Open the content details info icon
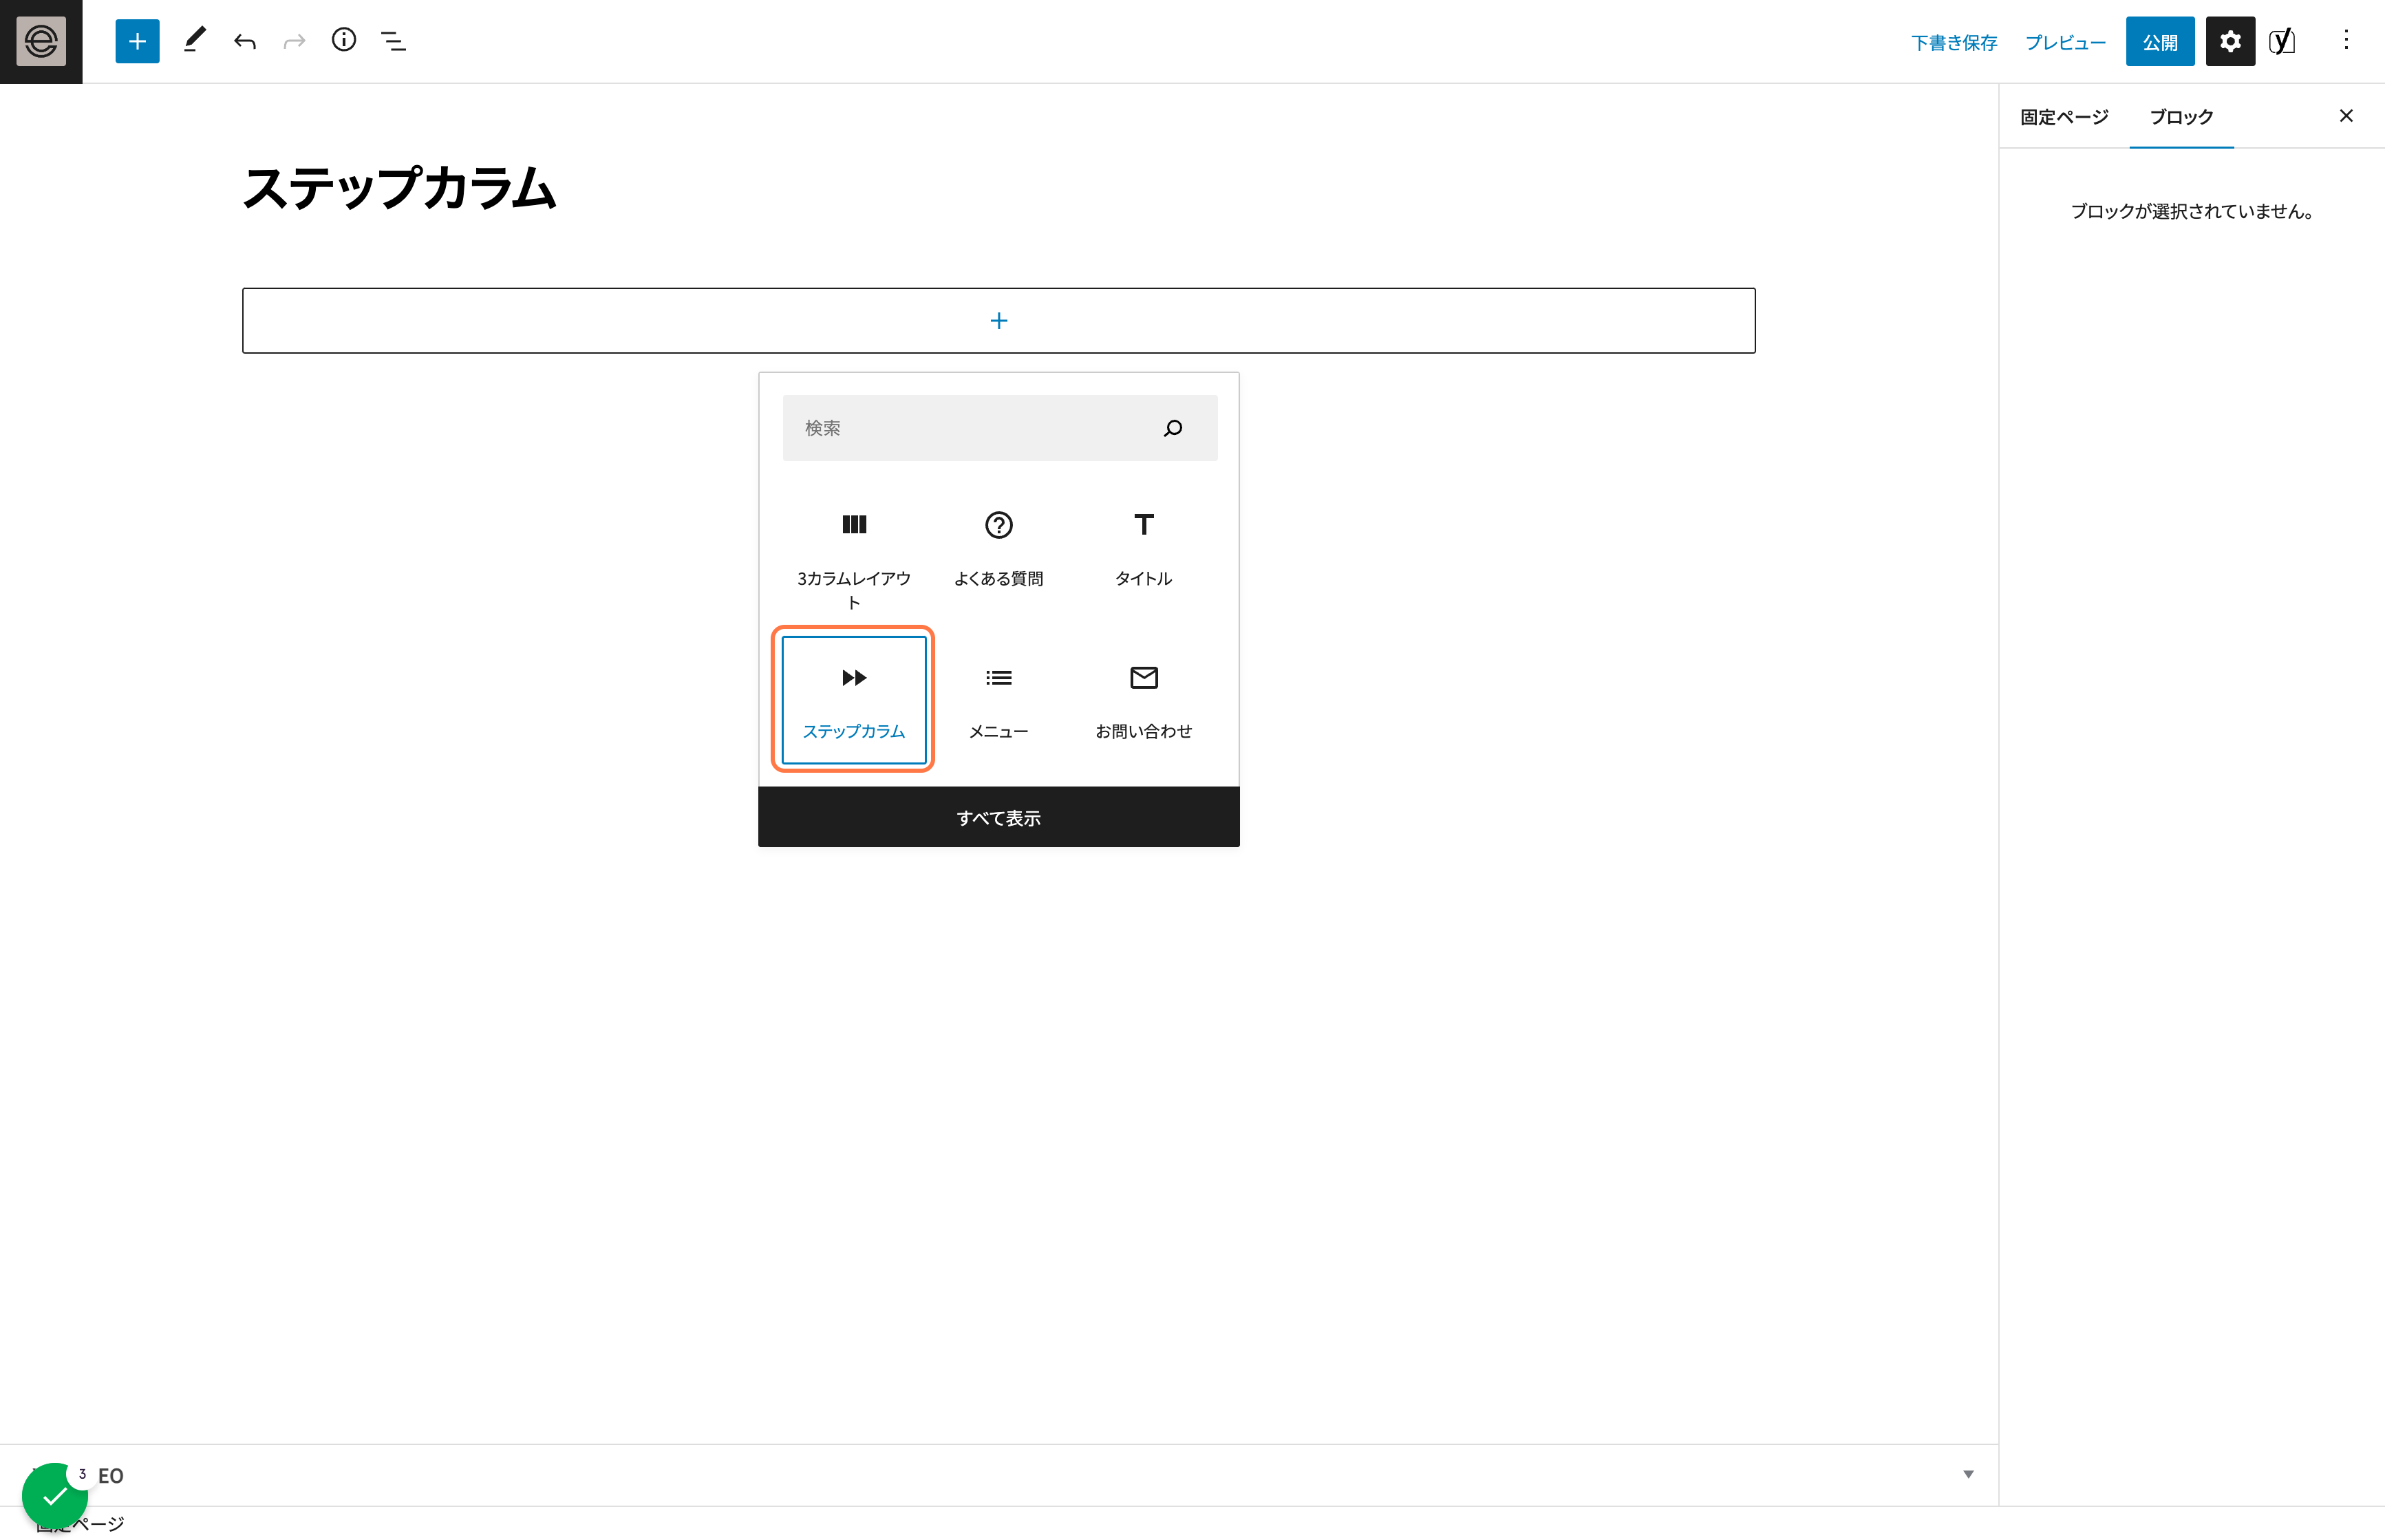 coord(344,40)
